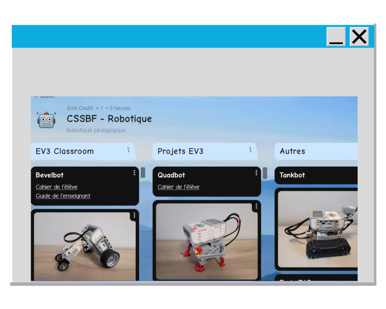Open Quadbot Cahier de l'élève link
This screenshot has width=386, height=309.
pyautogui.click(x=178, y=187)
